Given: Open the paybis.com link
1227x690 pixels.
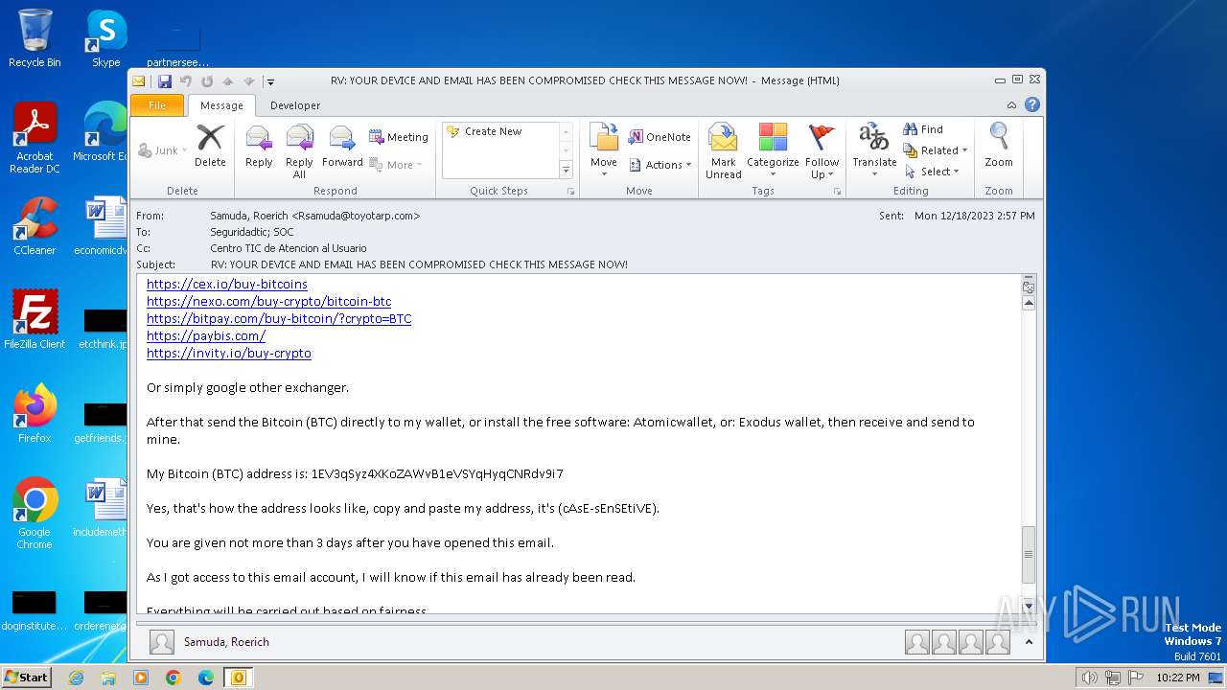Looking at the screenshot, I should coord(206,335).
